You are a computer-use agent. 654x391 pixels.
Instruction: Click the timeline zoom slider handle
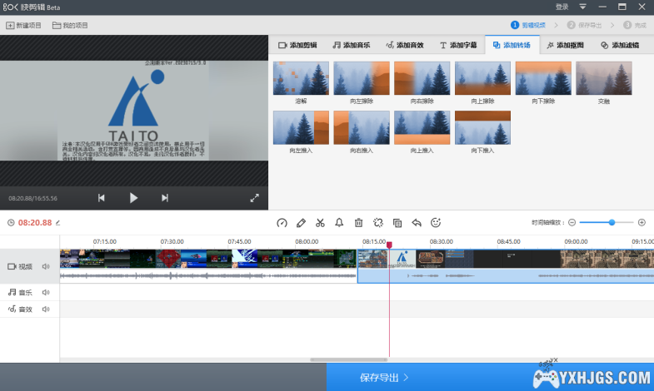(x=612, y=222)
